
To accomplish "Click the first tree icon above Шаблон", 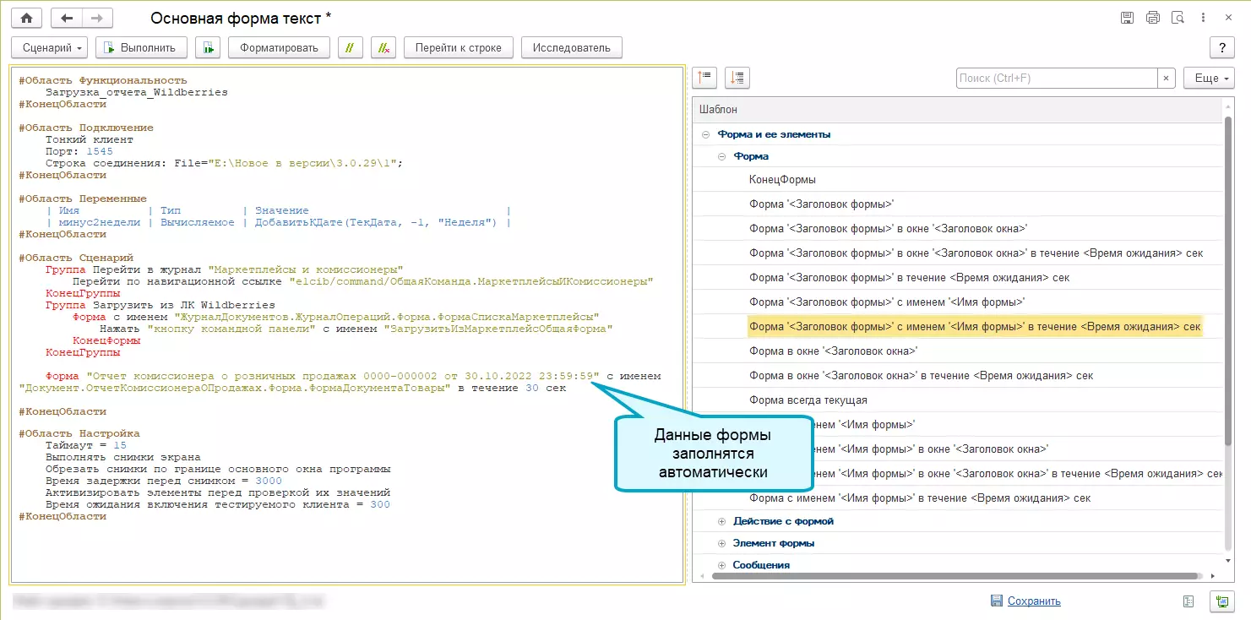I will (704, 78).
